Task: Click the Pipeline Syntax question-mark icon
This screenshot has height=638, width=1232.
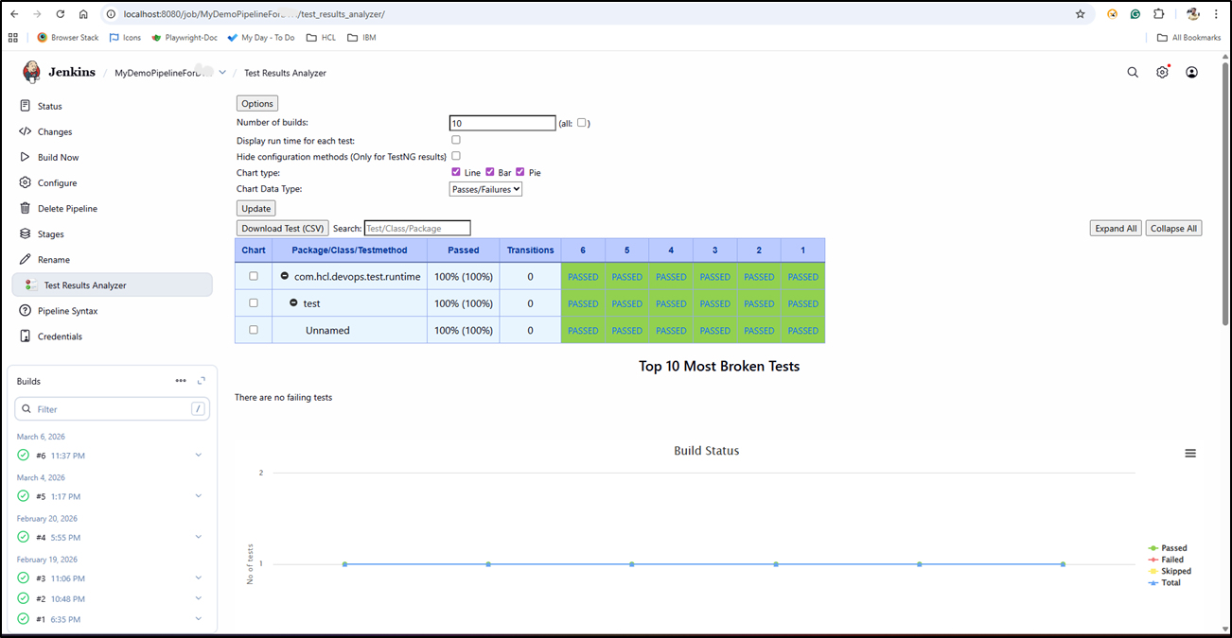Action: coord(26,310)
